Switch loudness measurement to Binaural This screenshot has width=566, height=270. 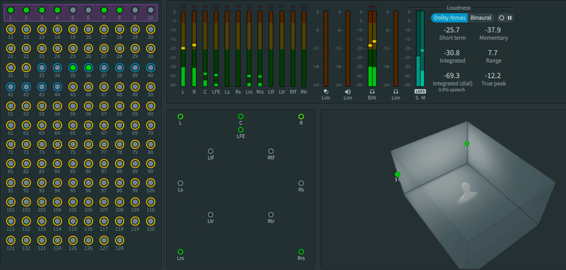[x=481, y=18]
